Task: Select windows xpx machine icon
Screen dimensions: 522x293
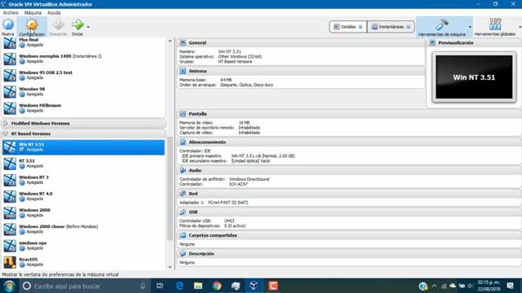Action: [10, 246]
